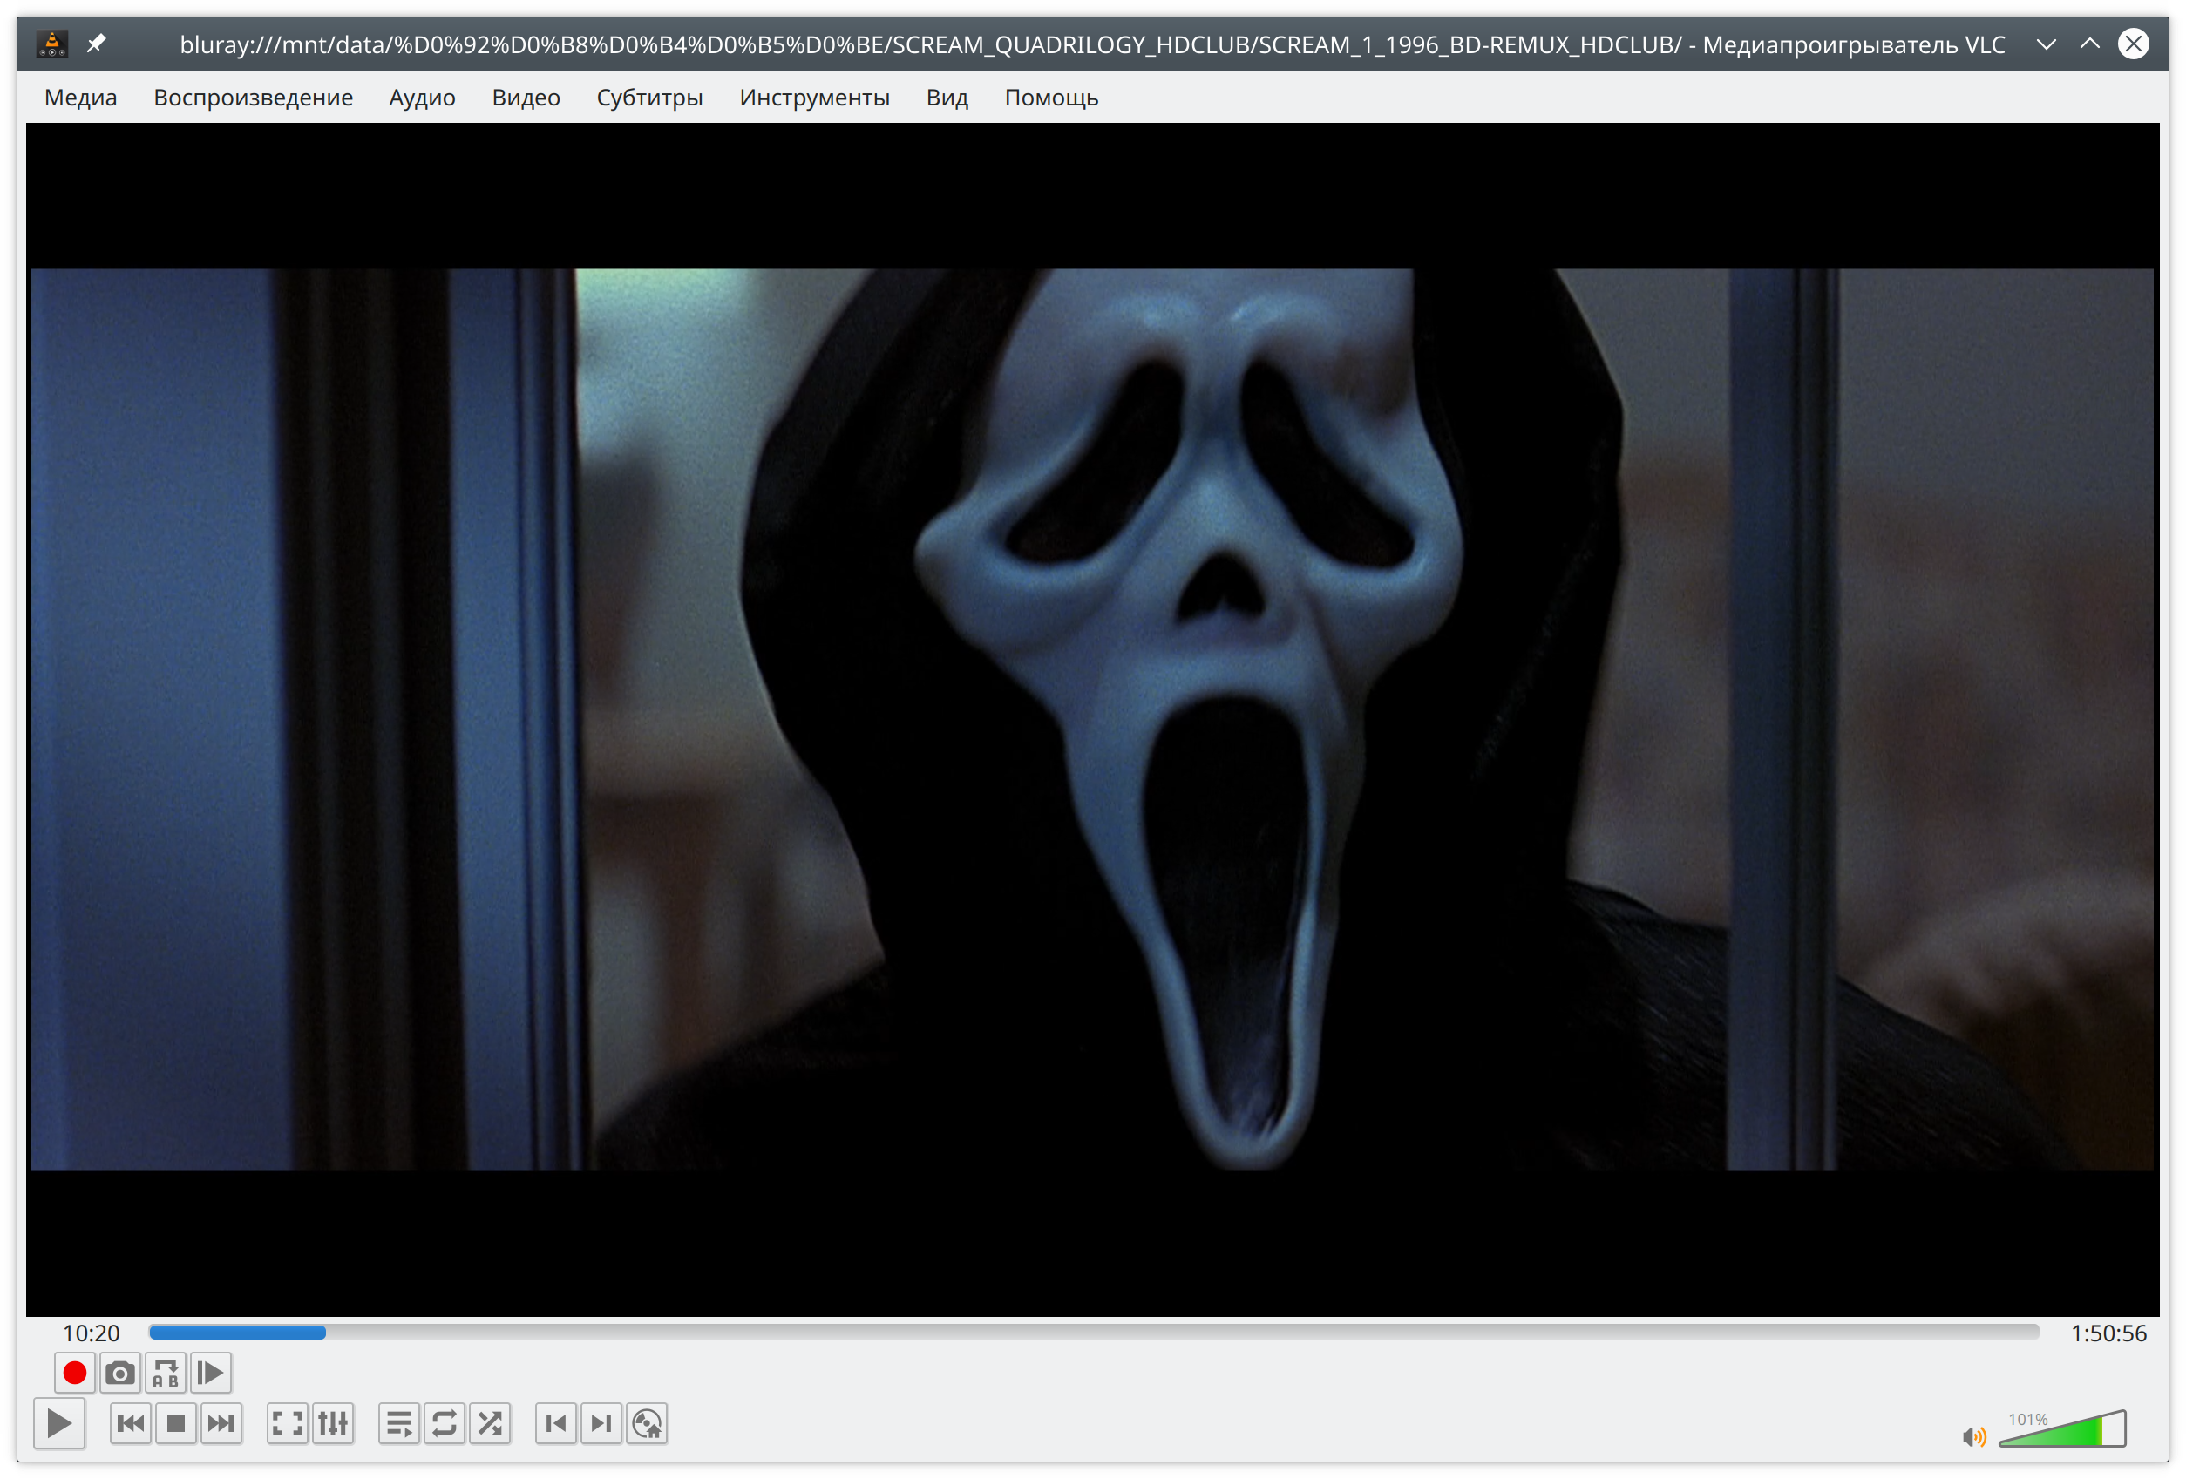
Task: Adjust the volume slider at 101%
Action: [2062, 1428]
